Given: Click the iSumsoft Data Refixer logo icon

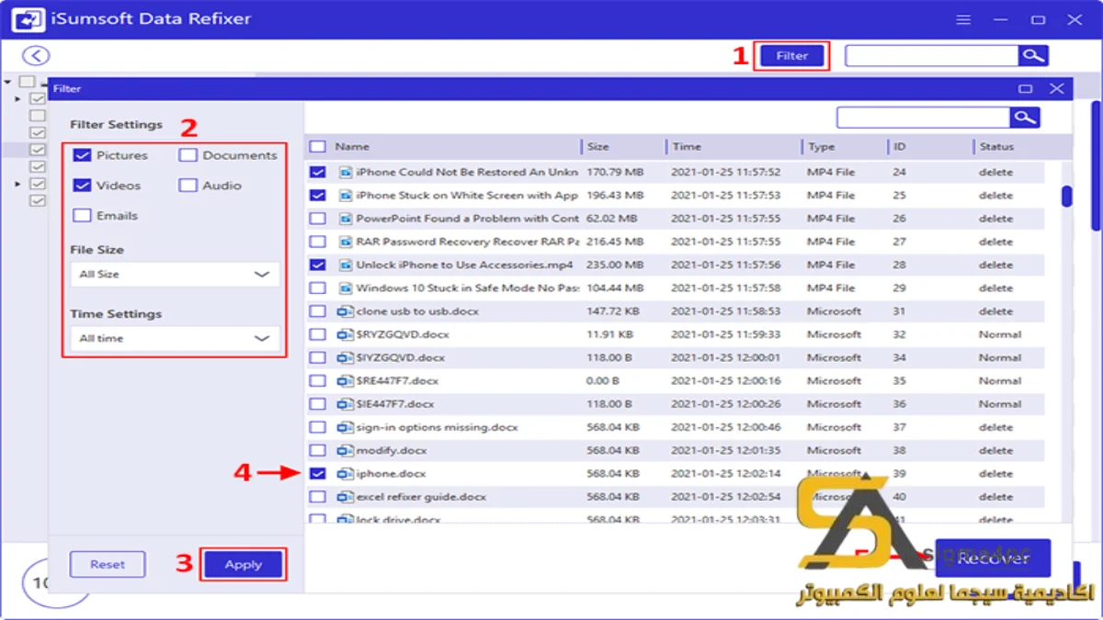Looking at the screenshot, I should click(x=28, y=19).
